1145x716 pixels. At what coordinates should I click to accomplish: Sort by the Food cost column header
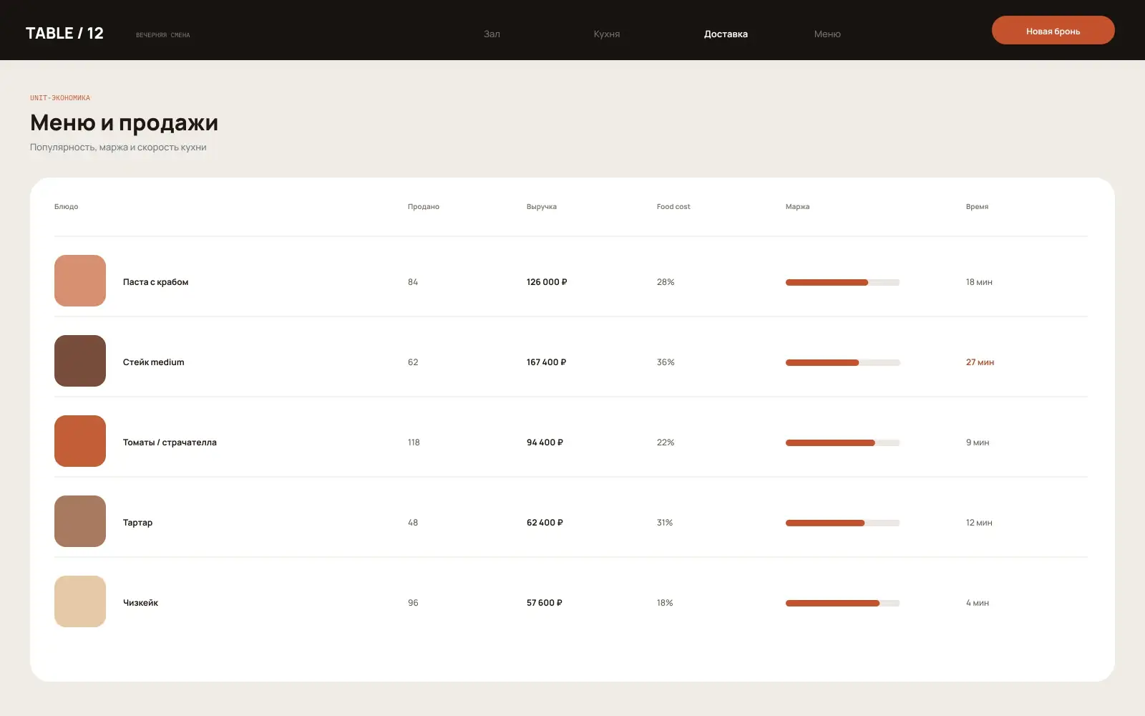click(x=673, y=206)
